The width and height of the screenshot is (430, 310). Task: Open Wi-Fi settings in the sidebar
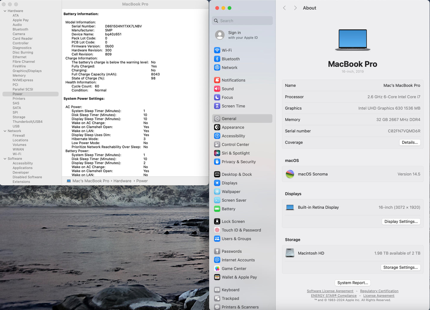tap(227, 50)
